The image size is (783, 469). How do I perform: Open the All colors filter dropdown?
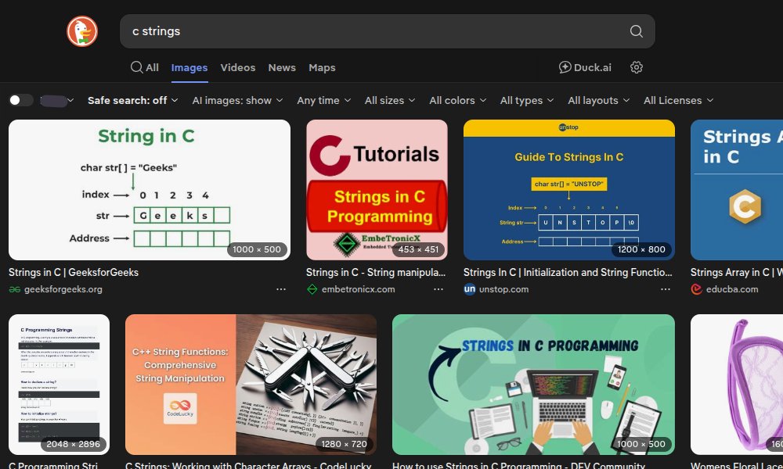458,100
